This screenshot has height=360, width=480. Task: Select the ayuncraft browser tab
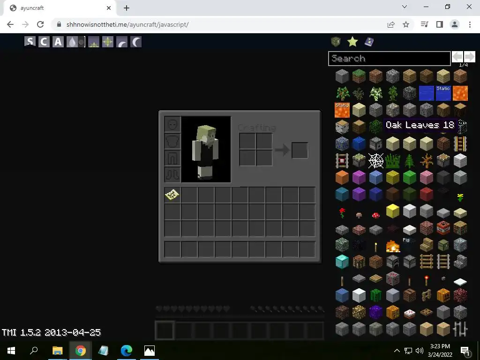pos(60,8)
